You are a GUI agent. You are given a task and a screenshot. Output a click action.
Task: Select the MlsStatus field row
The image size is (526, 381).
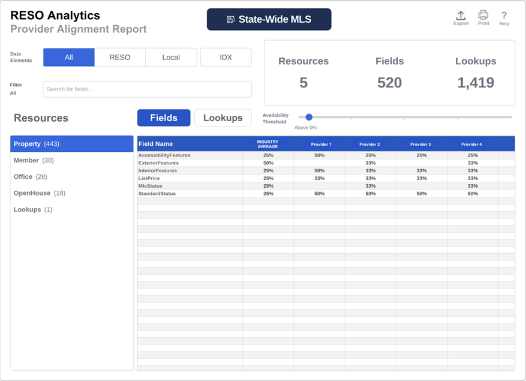(326, 186)
